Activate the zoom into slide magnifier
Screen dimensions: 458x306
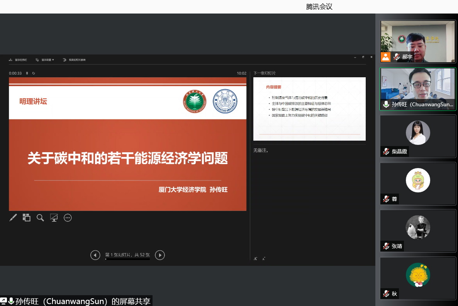[x=40, y=218]
